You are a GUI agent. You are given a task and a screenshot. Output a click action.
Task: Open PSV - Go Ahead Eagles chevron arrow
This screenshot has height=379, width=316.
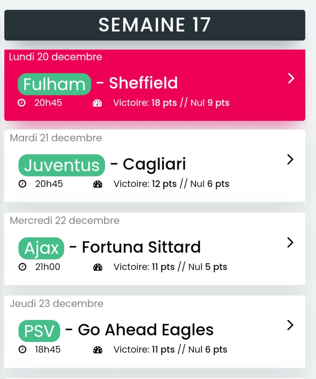(x=290, y=325)
